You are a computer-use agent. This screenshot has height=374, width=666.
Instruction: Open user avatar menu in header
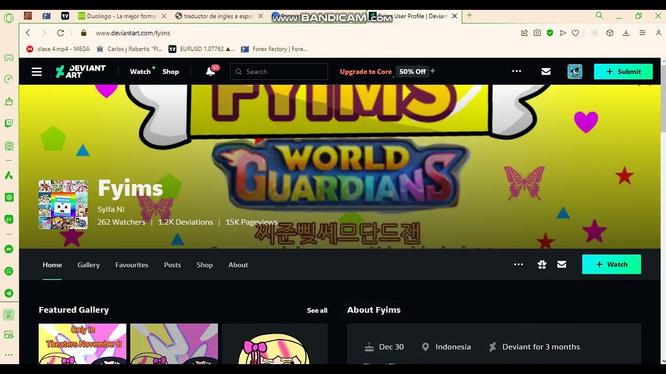[575, 72]
